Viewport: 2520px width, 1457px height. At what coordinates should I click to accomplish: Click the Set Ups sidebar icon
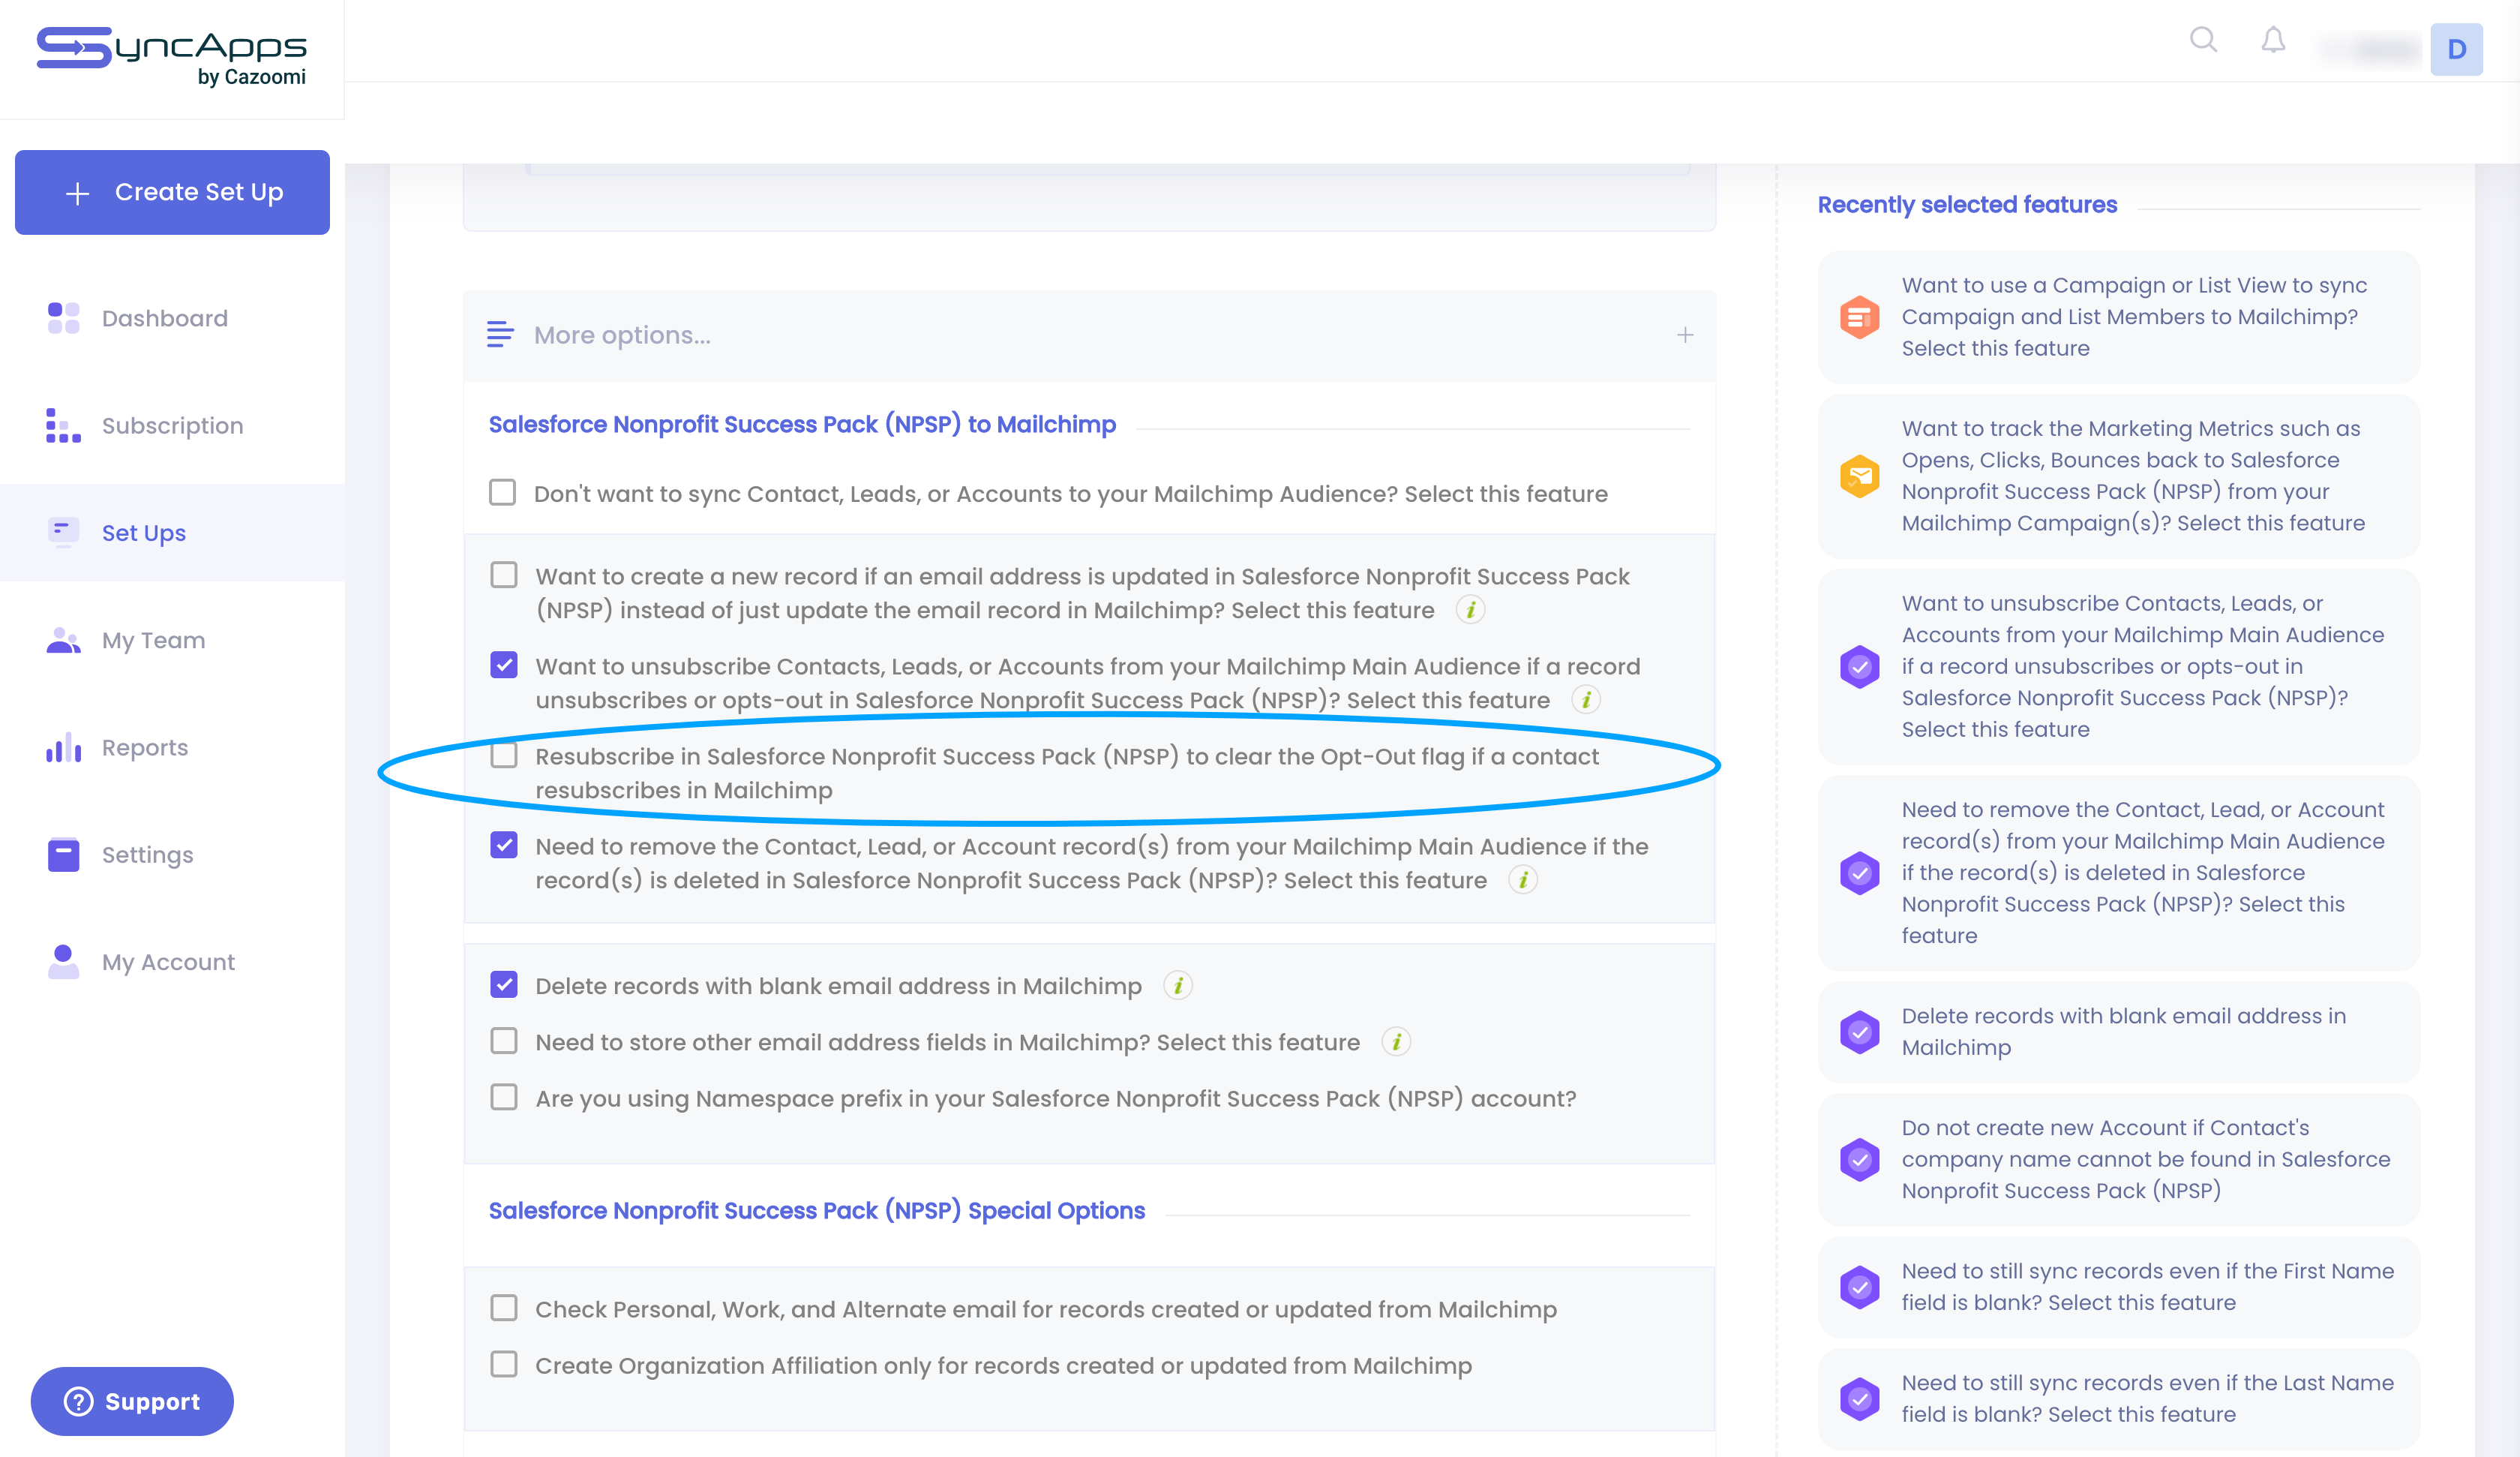[63, 531]
